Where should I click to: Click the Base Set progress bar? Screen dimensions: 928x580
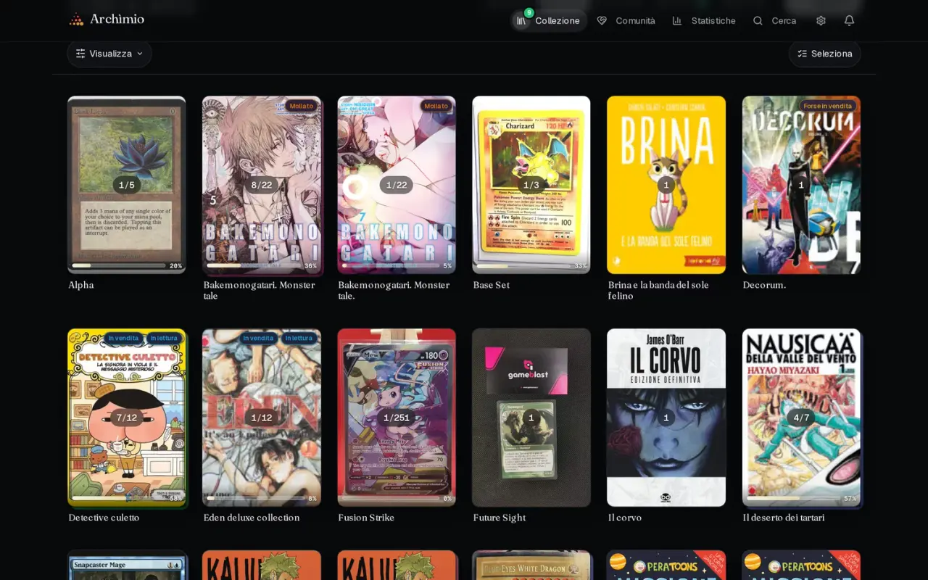[523, 265]
